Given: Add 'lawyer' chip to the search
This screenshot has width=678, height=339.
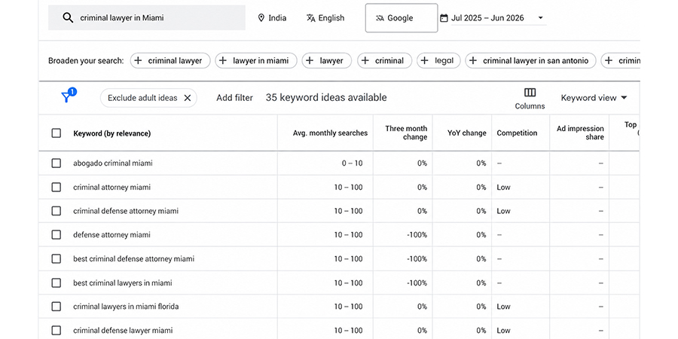Looking at the screenshot, I should (327, 60).
